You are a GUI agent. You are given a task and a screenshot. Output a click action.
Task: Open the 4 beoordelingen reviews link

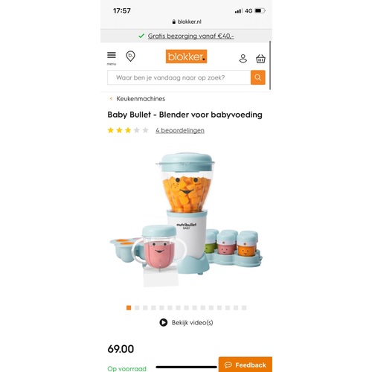[x=180, y=130]
